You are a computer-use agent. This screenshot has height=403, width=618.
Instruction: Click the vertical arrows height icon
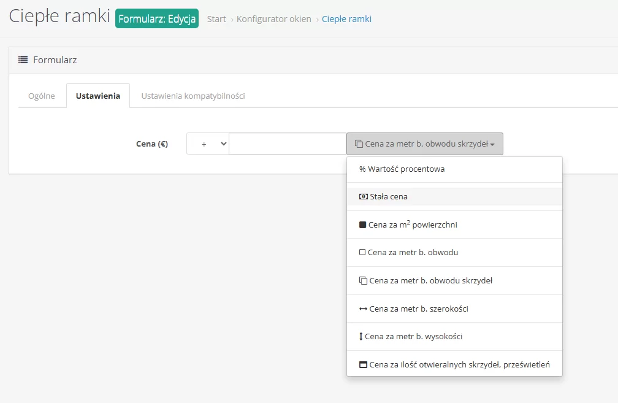coord(361,337)
